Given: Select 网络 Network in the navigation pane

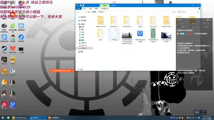Looking at the screenshot, I should (x=81, y=52).
